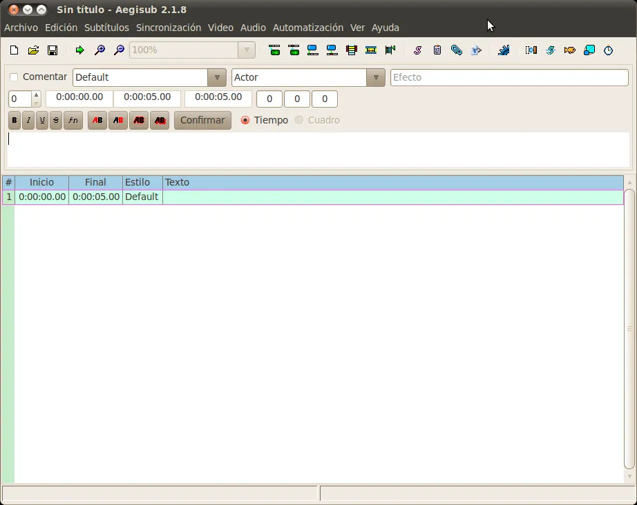
Task: Pick outline color with third AB button
Action: (139, 121)
